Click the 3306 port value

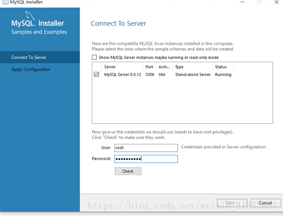tap(150, 75)
